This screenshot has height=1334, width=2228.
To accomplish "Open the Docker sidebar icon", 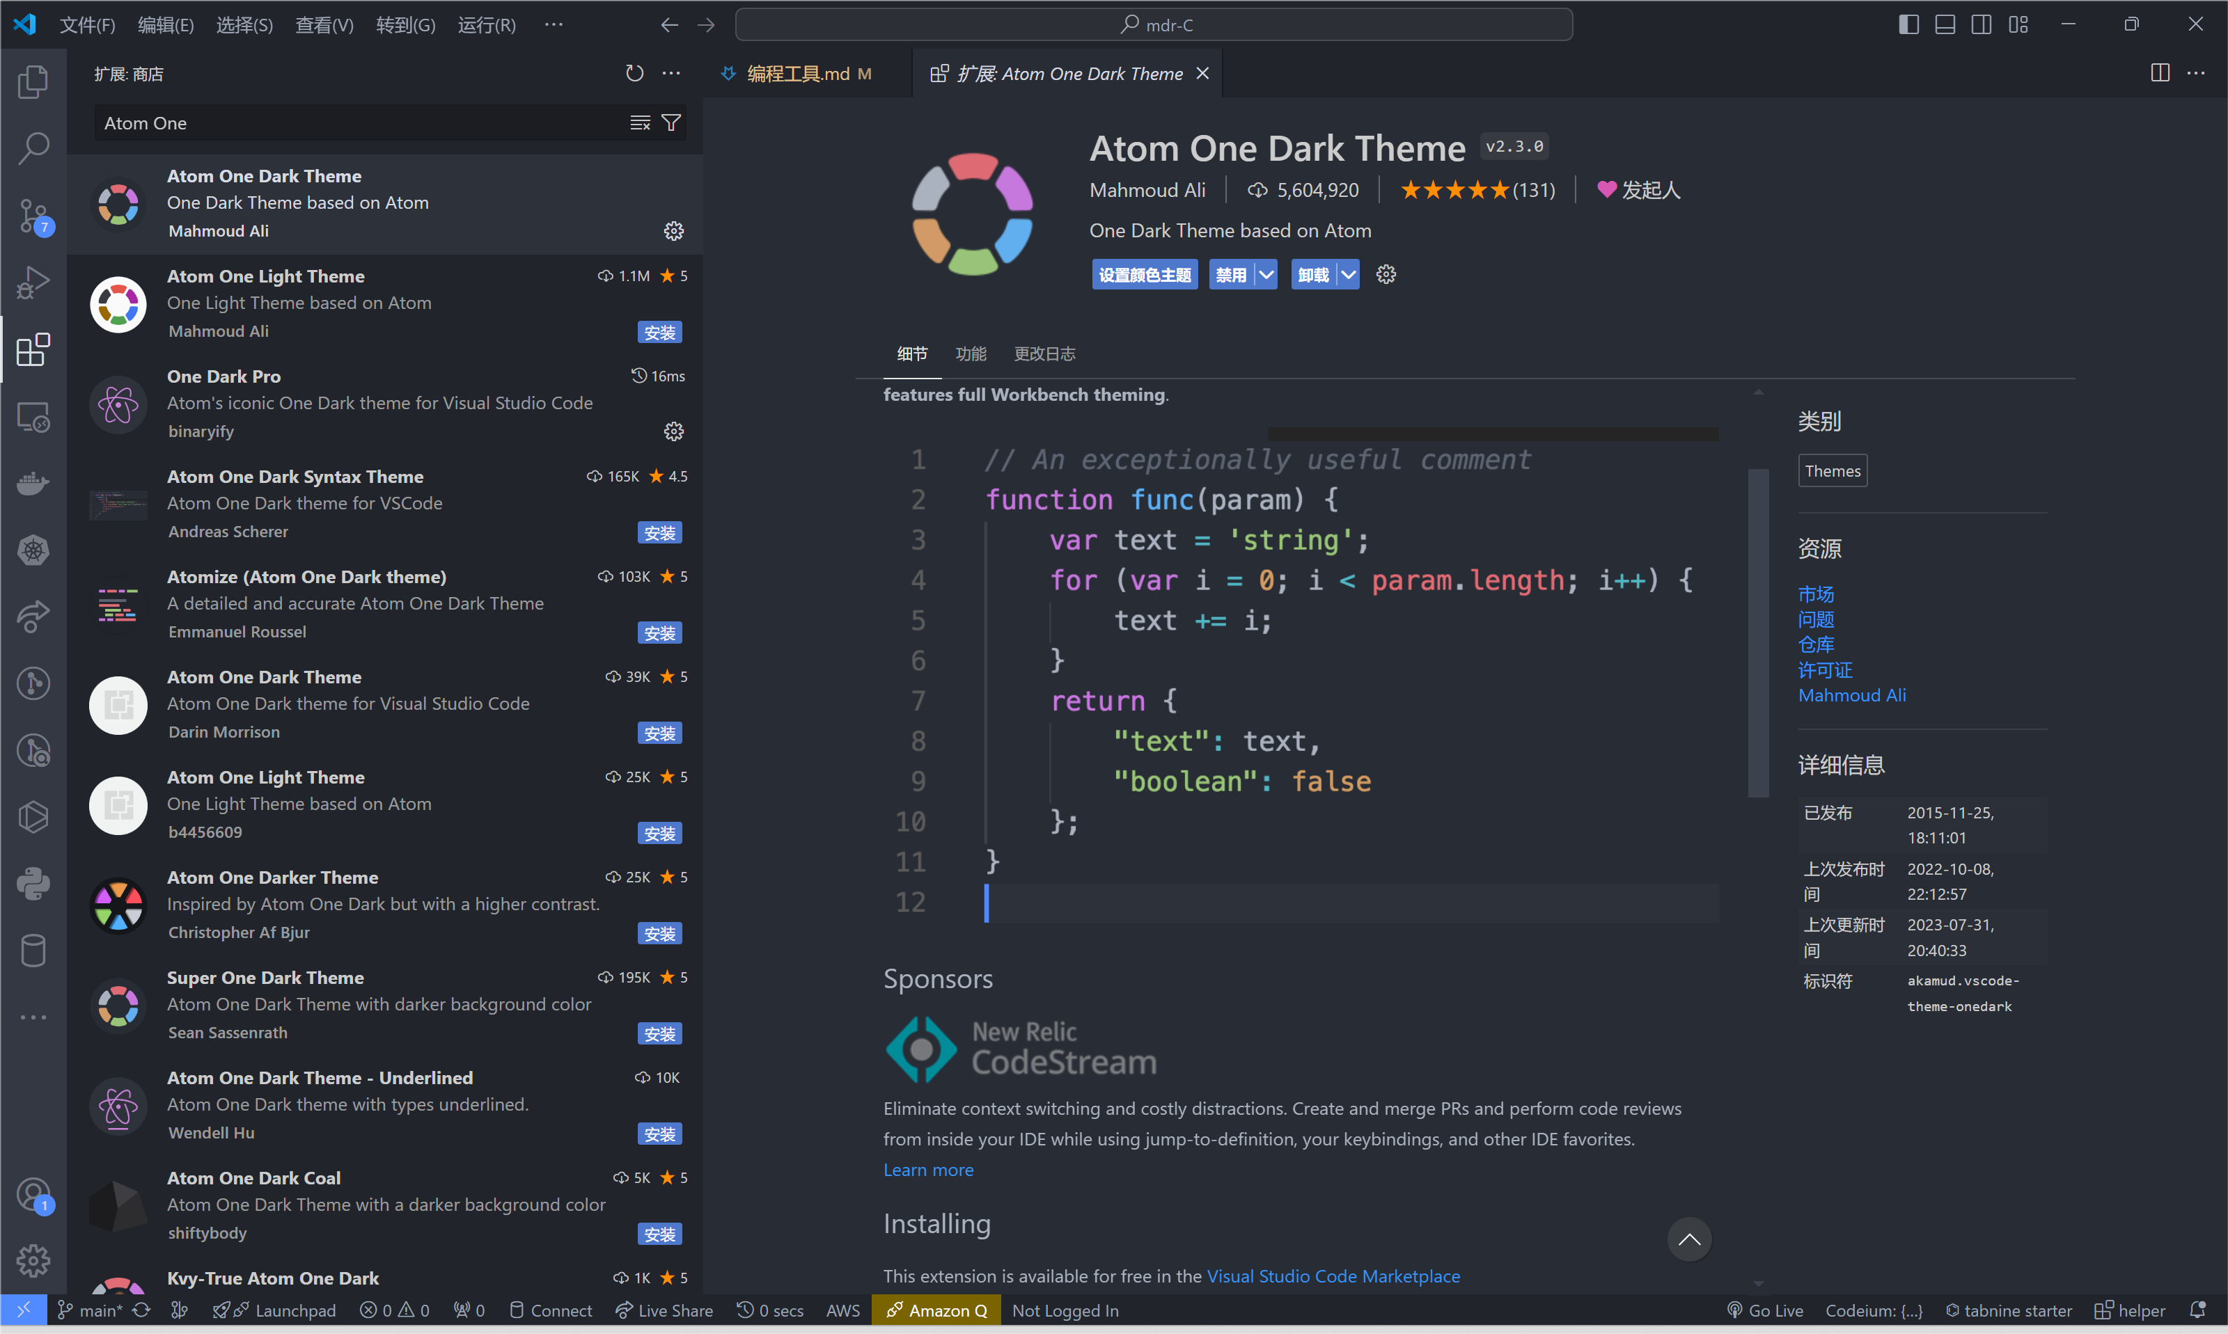I will tap(33, 484).
